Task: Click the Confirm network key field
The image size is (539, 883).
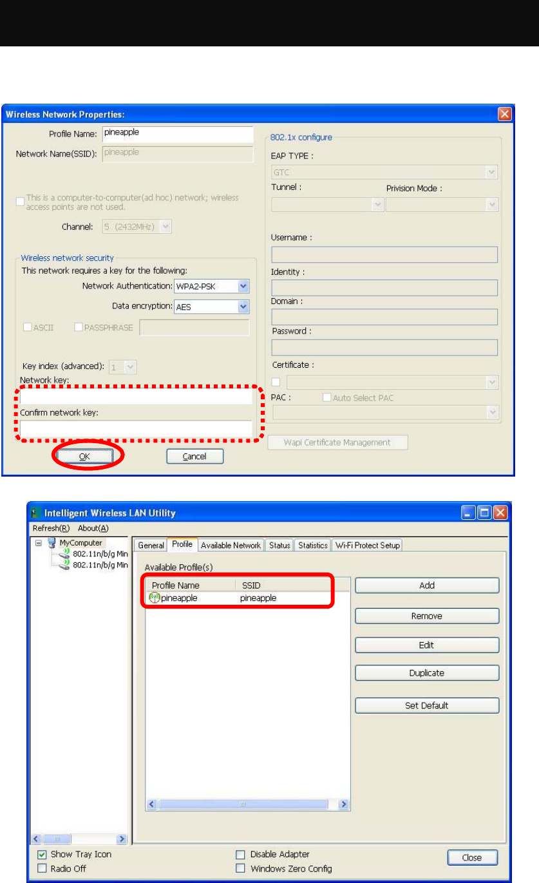Action: (137, 428)
